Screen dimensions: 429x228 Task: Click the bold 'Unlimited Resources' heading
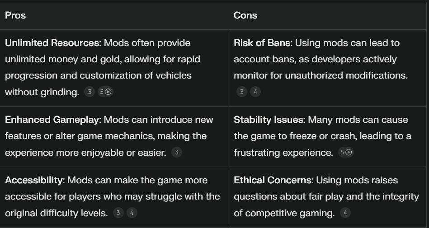(x=52, y=43)
